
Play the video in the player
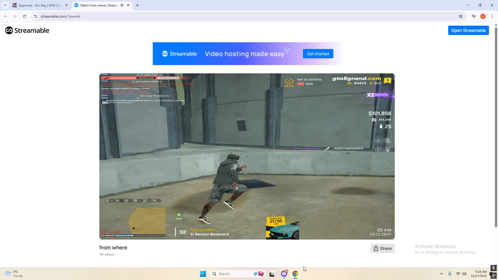(247, 156)
